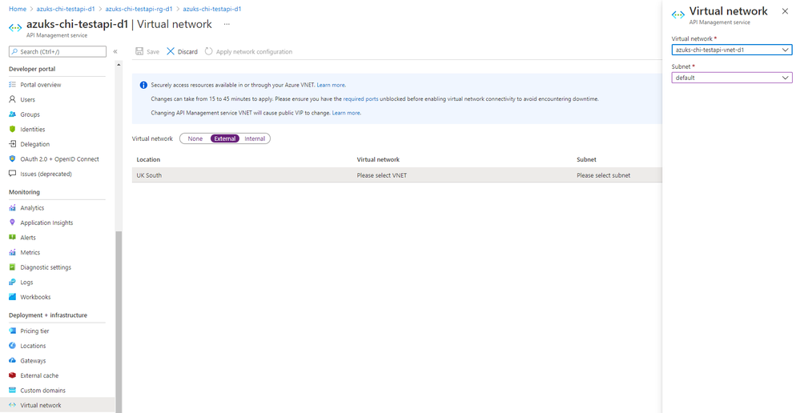The width and height of the screenshot is (800, 413).
Task: Click the Subnet column header
Action: 586,159
